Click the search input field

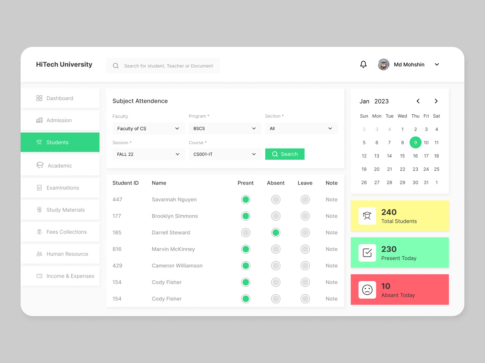(x=169, y=66)
